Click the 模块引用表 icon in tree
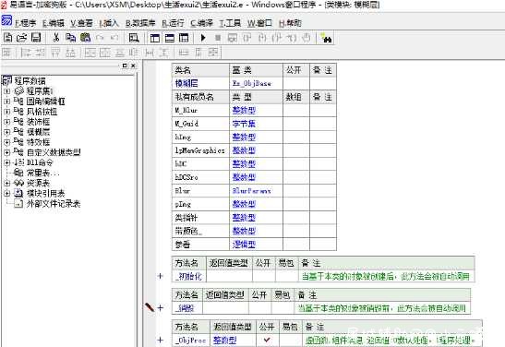This screenshot has width=505, height=347. 18,193
